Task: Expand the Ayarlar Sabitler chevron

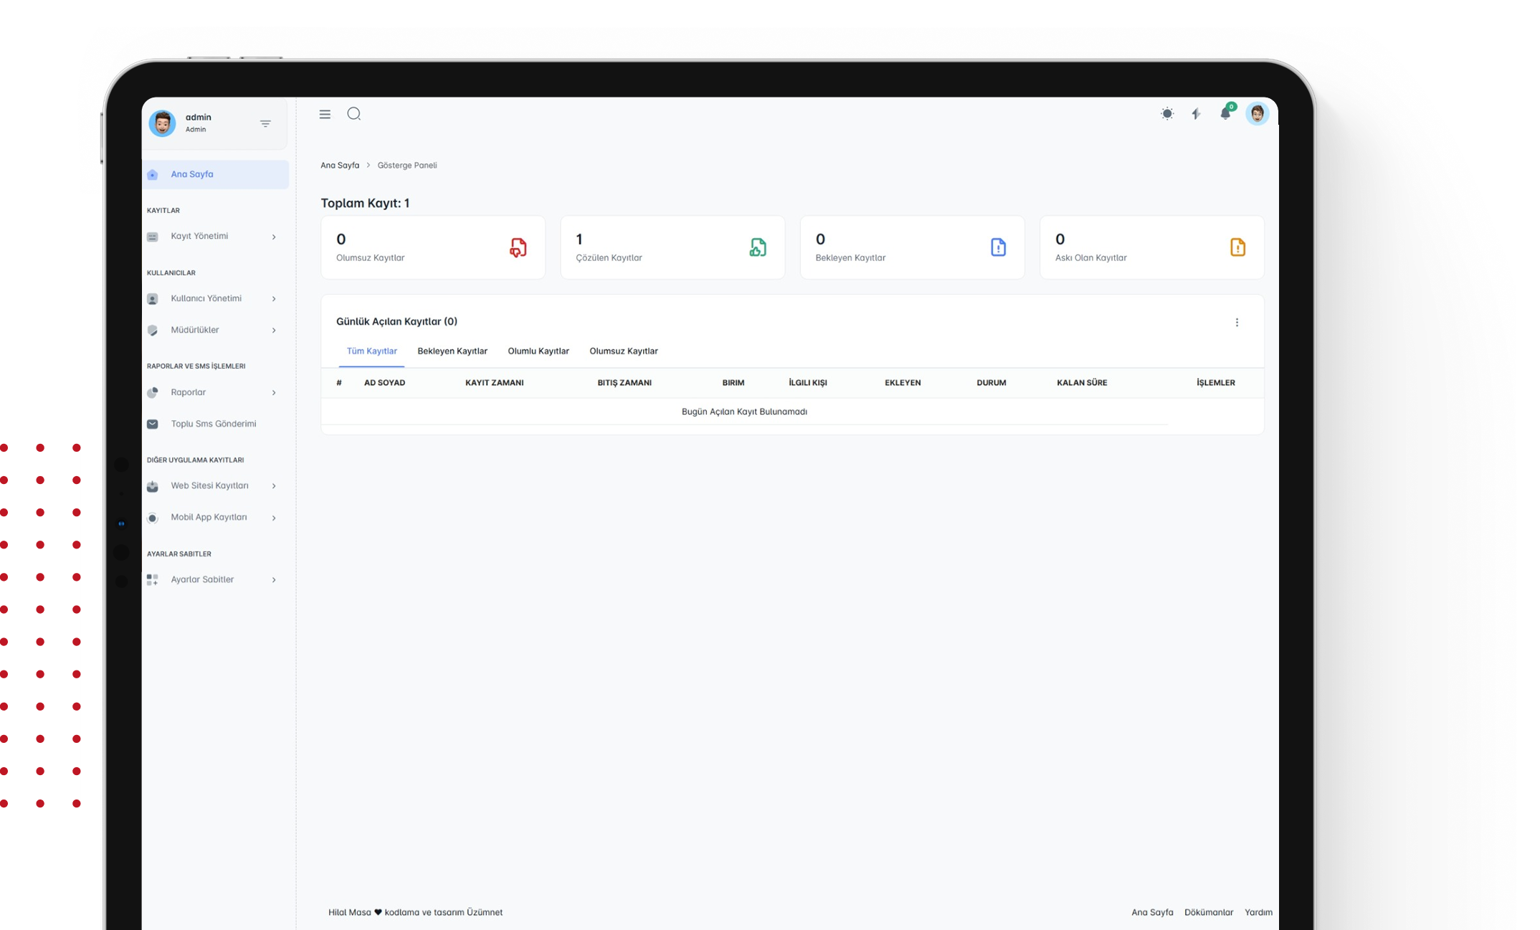Action: point(274,580)
